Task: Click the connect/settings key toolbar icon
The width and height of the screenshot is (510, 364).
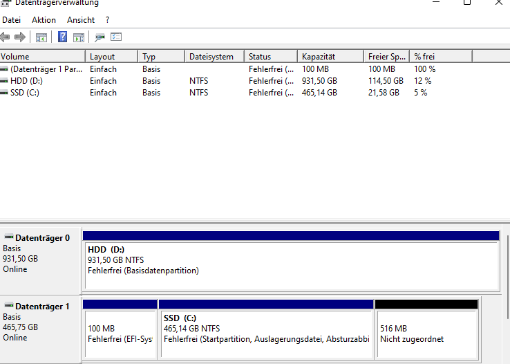Action: click(100, 37)
